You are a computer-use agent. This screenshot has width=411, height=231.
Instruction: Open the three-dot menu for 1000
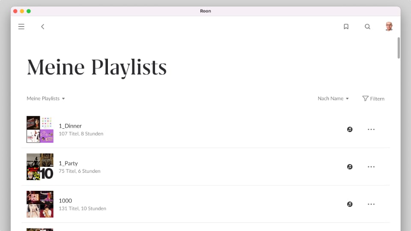(371, 204)
